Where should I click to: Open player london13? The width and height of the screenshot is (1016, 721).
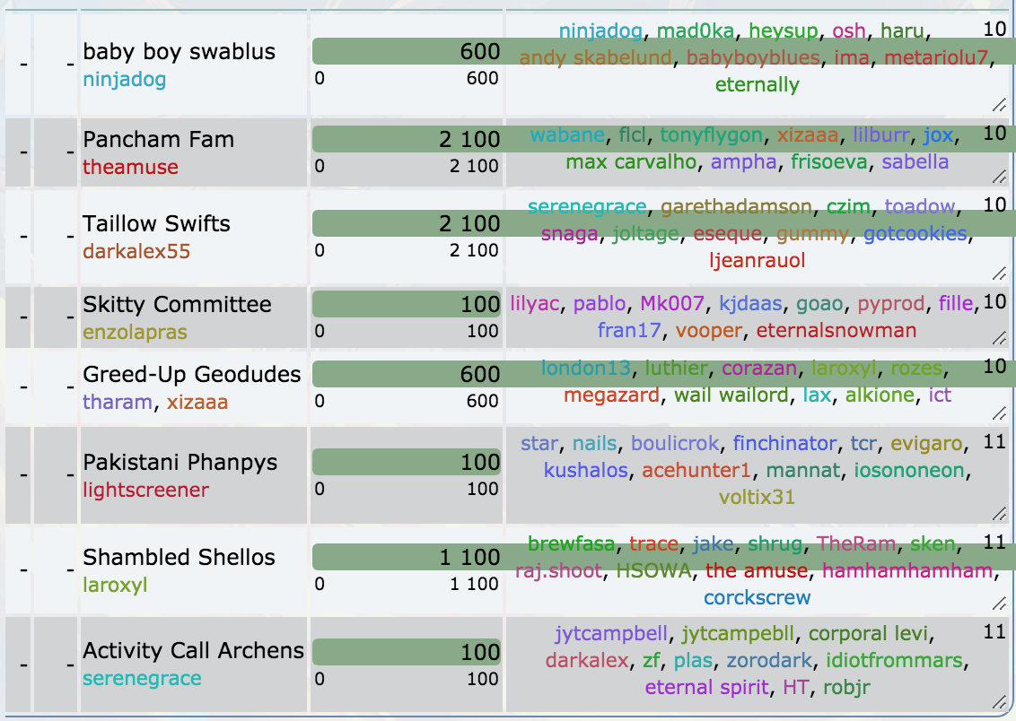[x=586, y=369]
